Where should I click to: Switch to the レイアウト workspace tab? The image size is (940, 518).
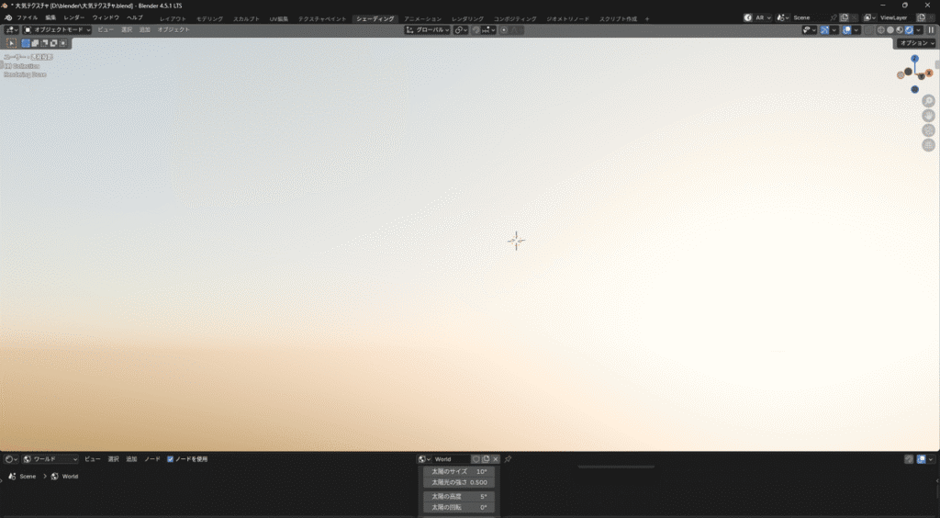point(173,19)
